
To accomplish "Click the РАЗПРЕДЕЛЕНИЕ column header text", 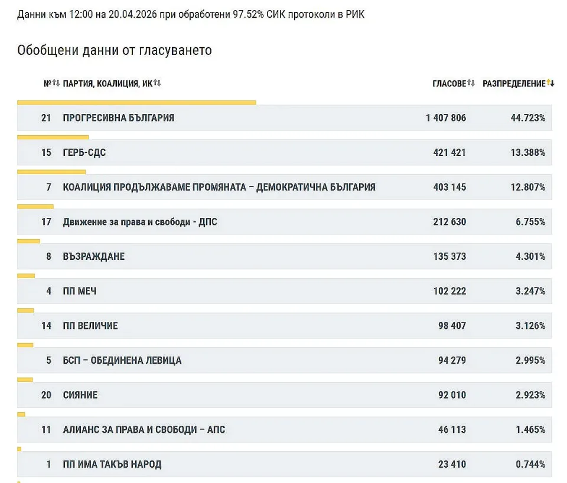I will tap(514, 84).
